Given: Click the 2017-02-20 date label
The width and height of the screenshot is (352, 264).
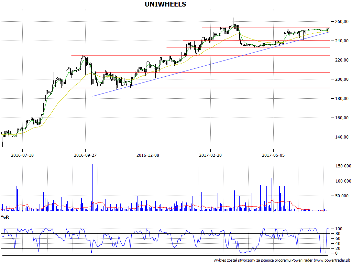Looking at the screenshot, I should point(210,155).
